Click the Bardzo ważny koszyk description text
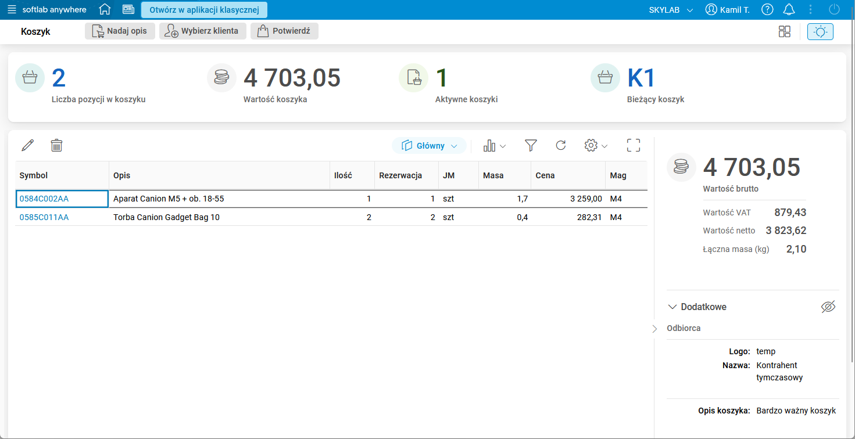Viewport: 855px width, 439px height. 796,411
